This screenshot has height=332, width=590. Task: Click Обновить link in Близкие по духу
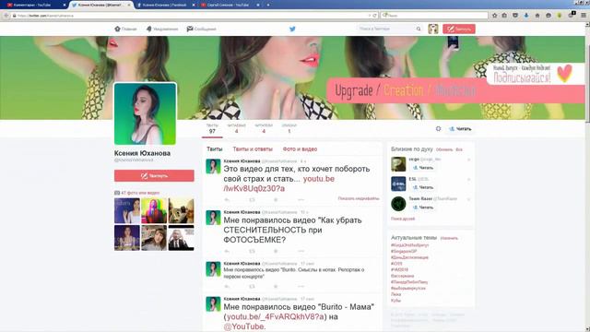click(x=444, y=149)
